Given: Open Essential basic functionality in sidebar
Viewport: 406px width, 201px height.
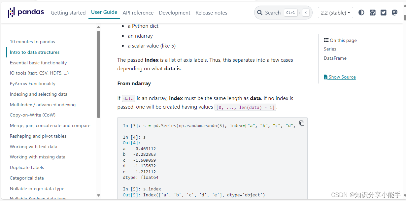Looking at the screenshot, I should coord(38,63).
